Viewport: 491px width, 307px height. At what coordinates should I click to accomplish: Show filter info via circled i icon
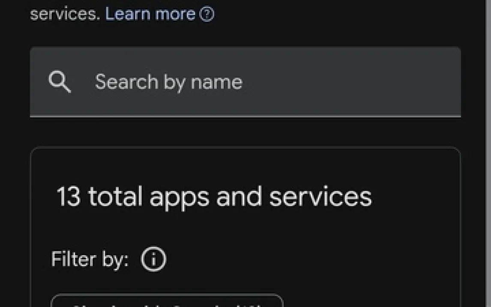(x=153, y=259)
